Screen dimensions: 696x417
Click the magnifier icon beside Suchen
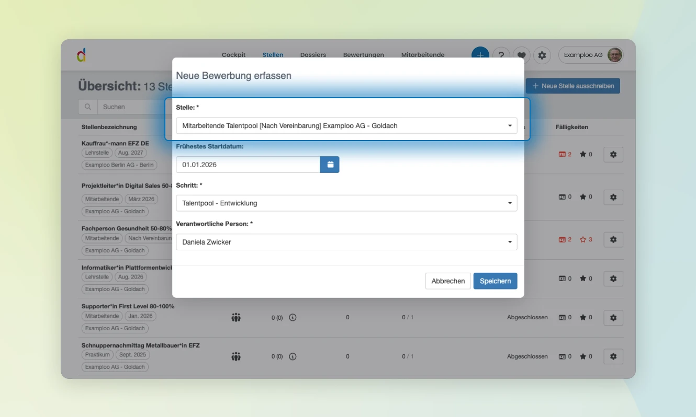pos(88,107)
